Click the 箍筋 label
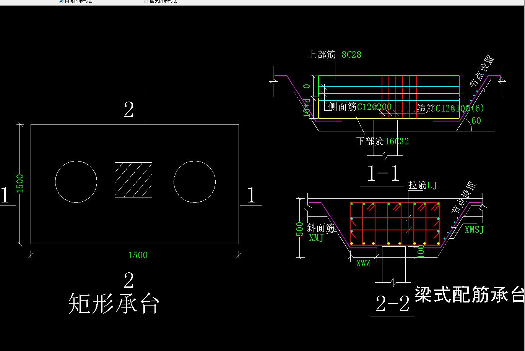 point(426,108)
